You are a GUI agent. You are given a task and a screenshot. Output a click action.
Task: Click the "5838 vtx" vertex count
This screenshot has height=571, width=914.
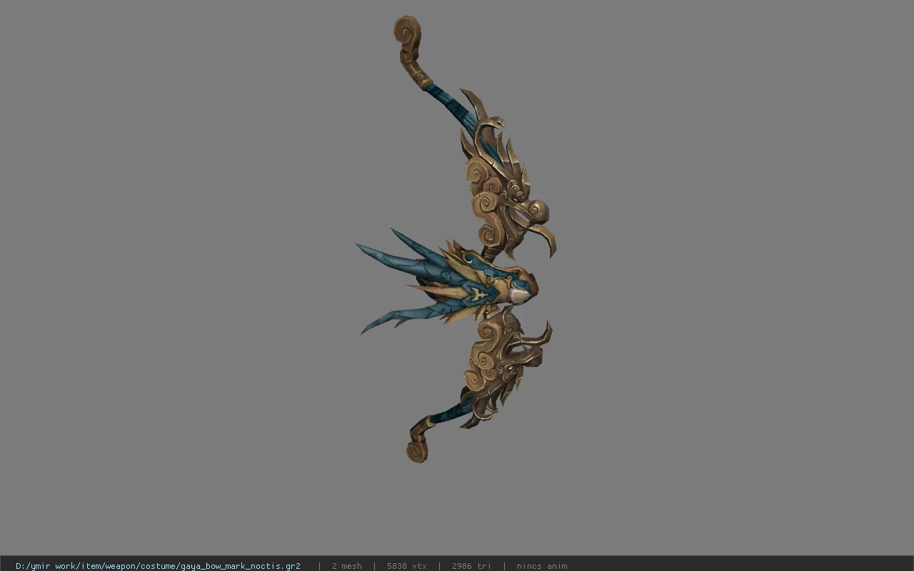[x=407, y=566]
